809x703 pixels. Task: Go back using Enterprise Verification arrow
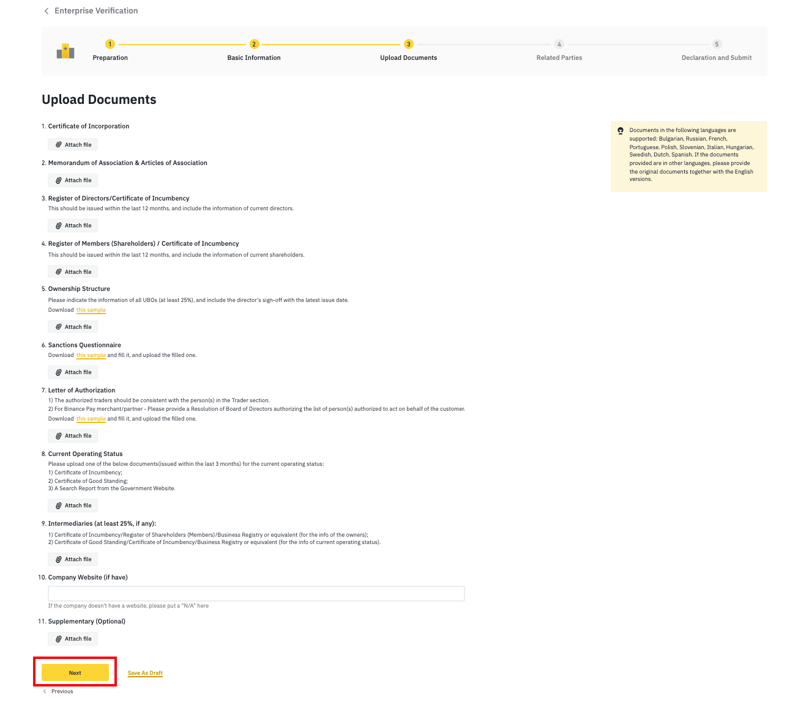47,11
